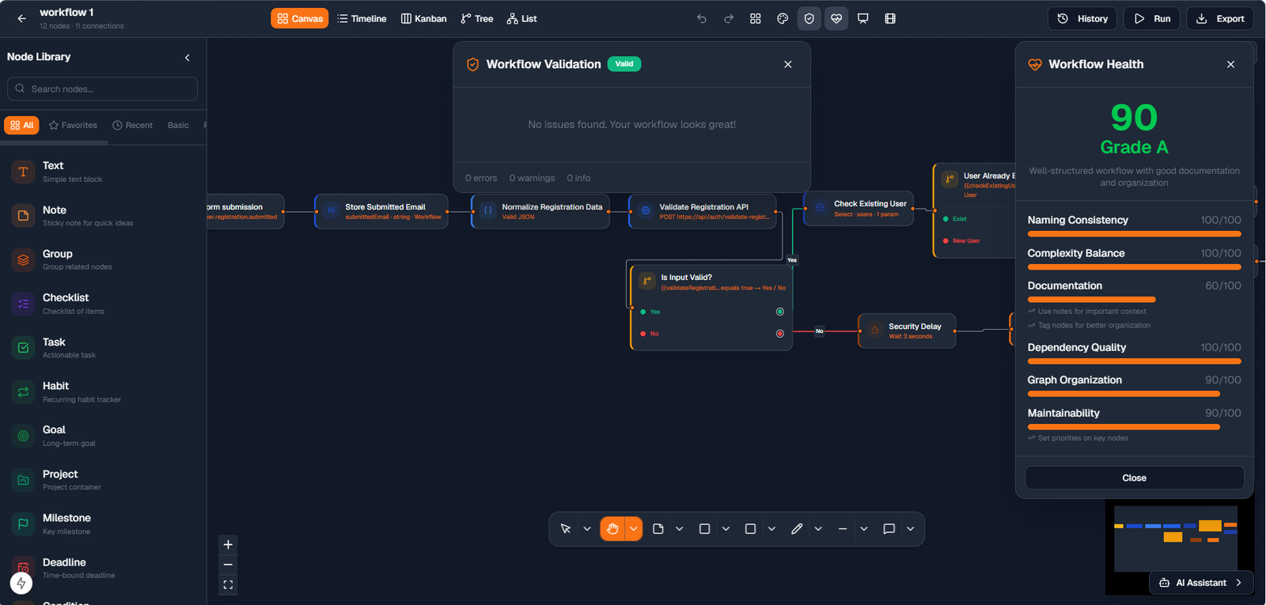Image resolution: width=1266 pixels, height=605 pixels.
Task: Select the pointer selection tool
Action: (x=566, y=529)
